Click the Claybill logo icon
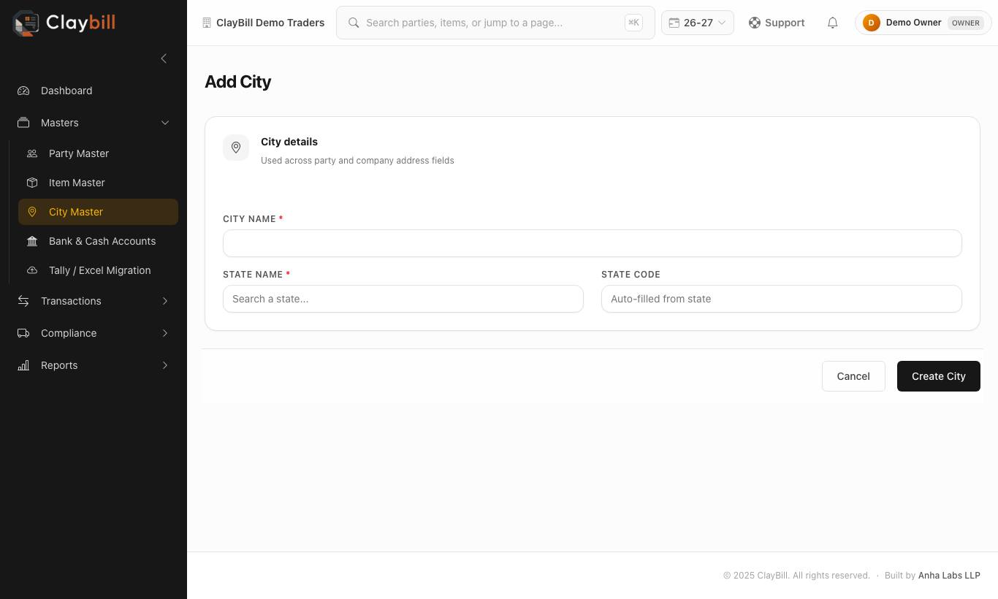Image resolution: width=998 pixels, height=599 pixels. (26, 23)
